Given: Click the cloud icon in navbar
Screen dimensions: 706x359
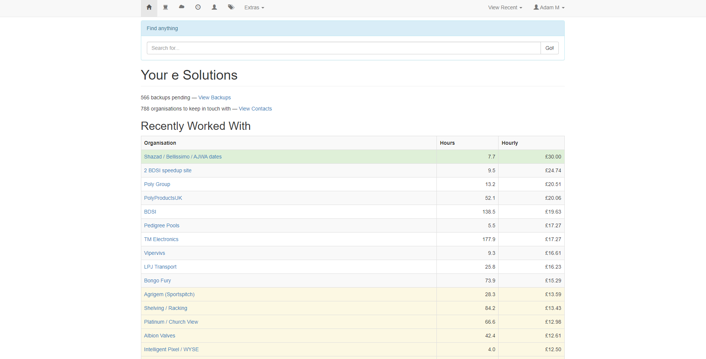Looking at the screenshot, I should [182, 7].
